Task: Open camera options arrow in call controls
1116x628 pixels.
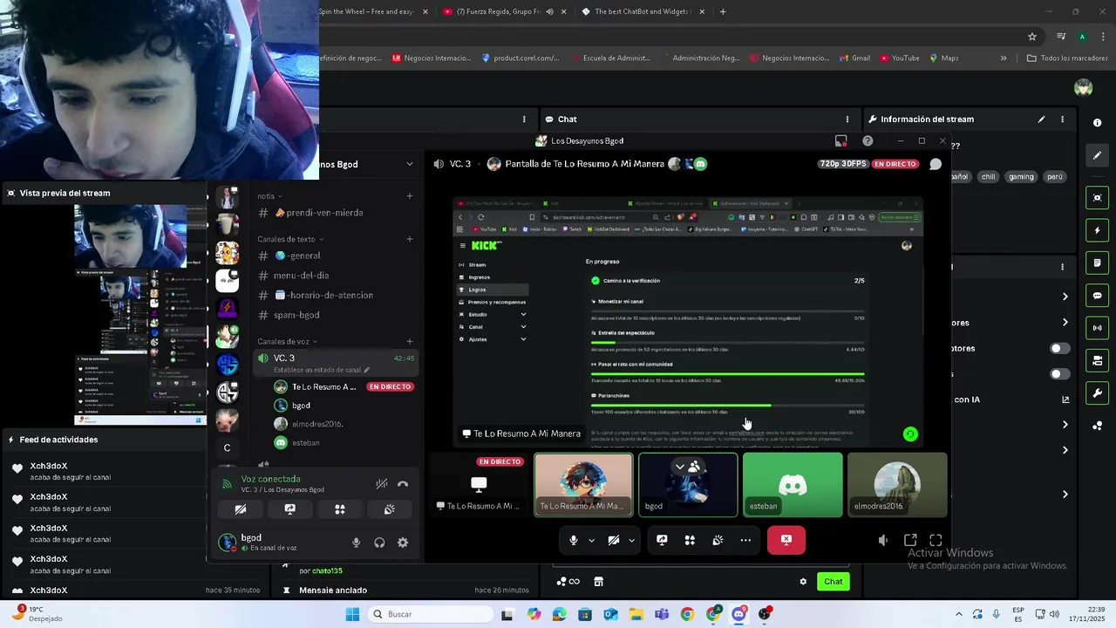Action: pos(631,541)
